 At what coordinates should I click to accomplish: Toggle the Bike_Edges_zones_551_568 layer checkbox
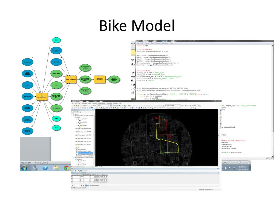tap(77, 138)
